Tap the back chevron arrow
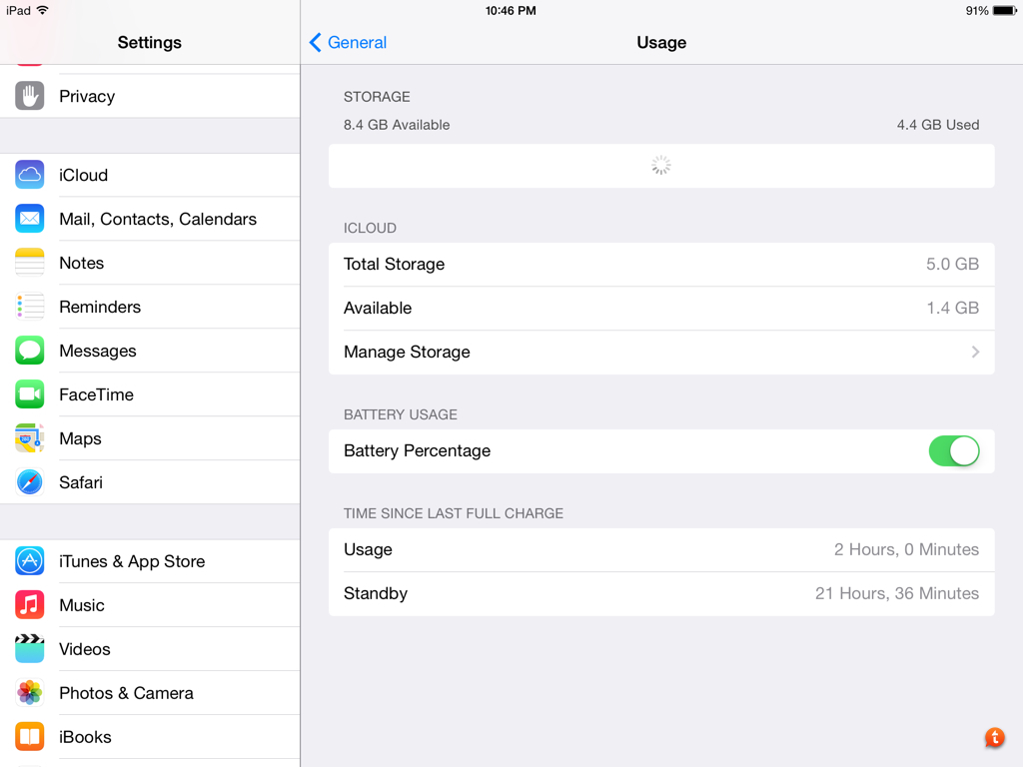 [315, 42]
